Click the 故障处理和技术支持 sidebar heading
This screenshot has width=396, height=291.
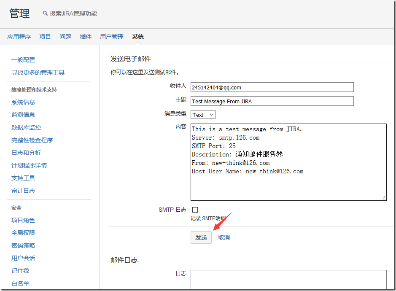pos(34,90)
